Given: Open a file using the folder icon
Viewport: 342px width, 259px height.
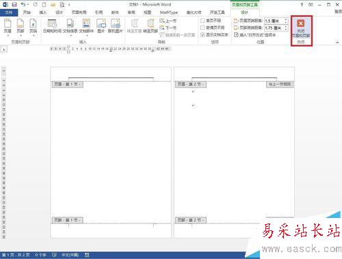Looking at the screenshot, I should click(53, 4).
